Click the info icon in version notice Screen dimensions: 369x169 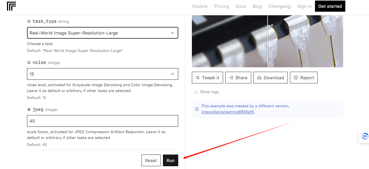point(197,109)
